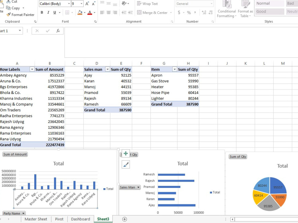The image size is (298, 223).
Task: Open the Sales man filter dropdown
Action: (107, 69)
